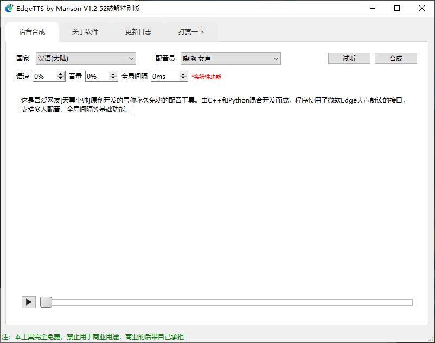Switch to the 关于软件 tab
This screenshot has width=435, height=343.
[x=85, y=32]
